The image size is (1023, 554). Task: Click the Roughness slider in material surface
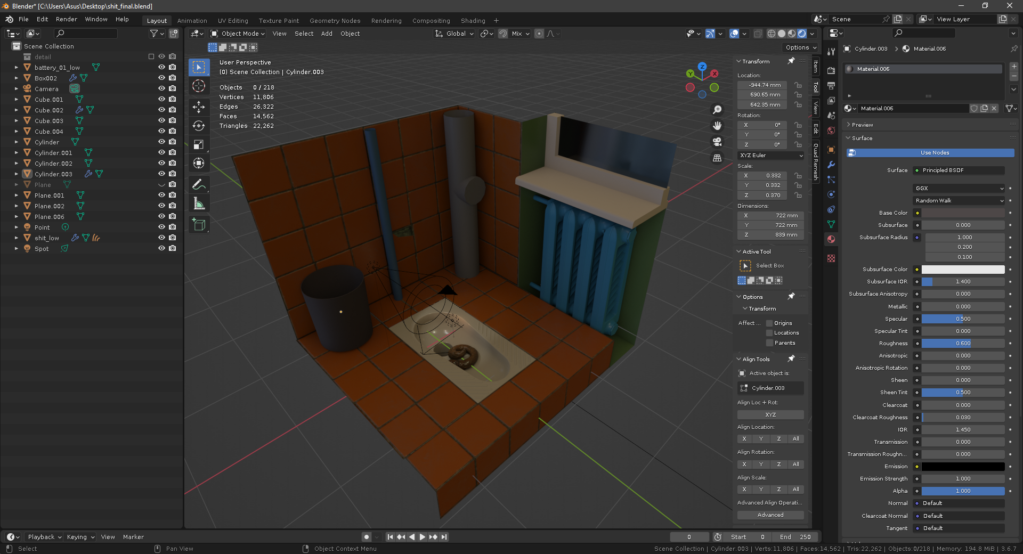[x=962, y=344]
